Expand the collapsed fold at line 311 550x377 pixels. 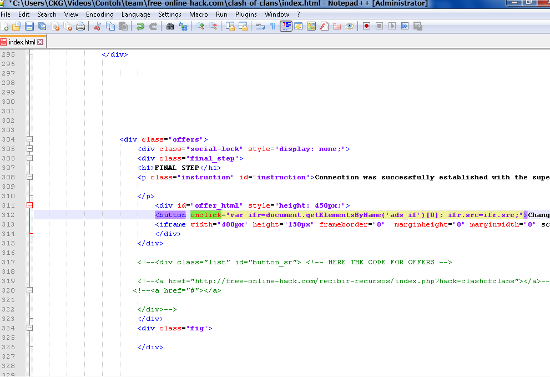pyautogui.click(x=30, y=205)
